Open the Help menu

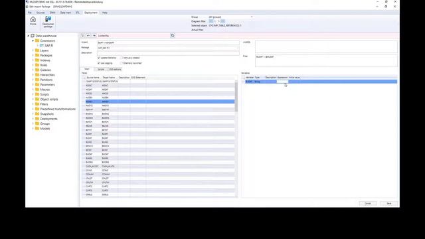(105, 13)
